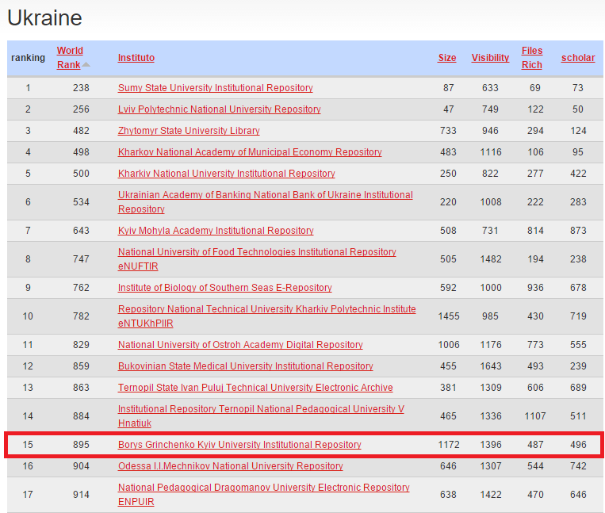605x513 pixels.
Task: Open Ukrainian Academy of Banking repository link
Action: (266, 202)
